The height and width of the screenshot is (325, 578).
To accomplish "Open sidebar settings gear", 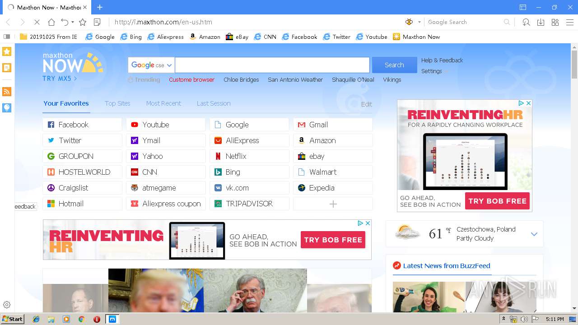I will tap(7, 305).
